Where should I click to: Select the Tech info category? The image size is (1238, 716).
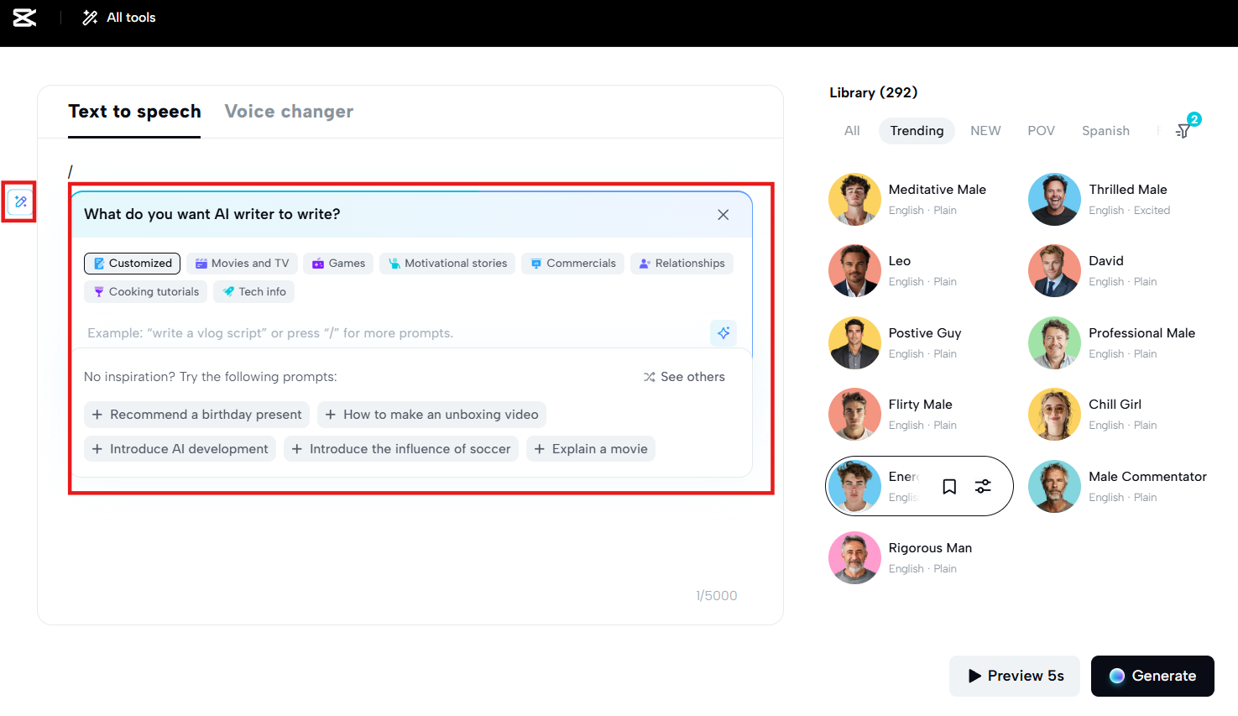pyautogui.click(x=253, y=292)
